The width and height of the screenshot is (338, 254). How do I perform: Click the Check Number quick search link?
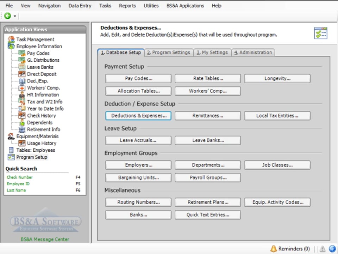click(x=20, y=177)
